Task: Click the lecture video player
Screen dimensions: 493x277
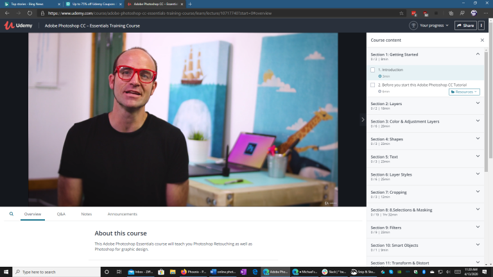Action: click(x=183, y=120)
